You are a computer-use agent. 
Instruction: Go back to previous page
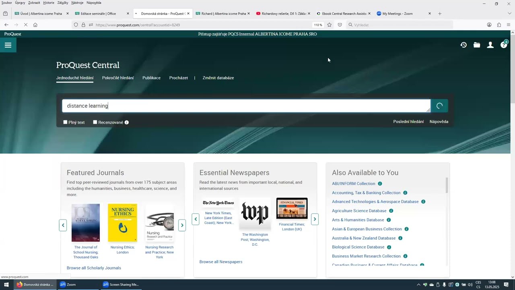pos(6,25)
